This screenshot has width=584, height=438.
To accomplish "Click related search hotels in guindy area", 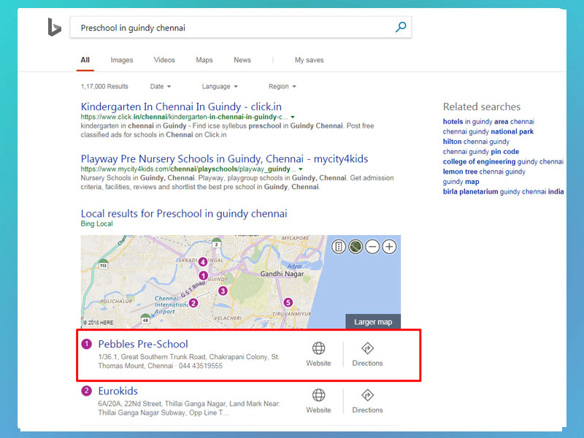I will tap(488, 122).
